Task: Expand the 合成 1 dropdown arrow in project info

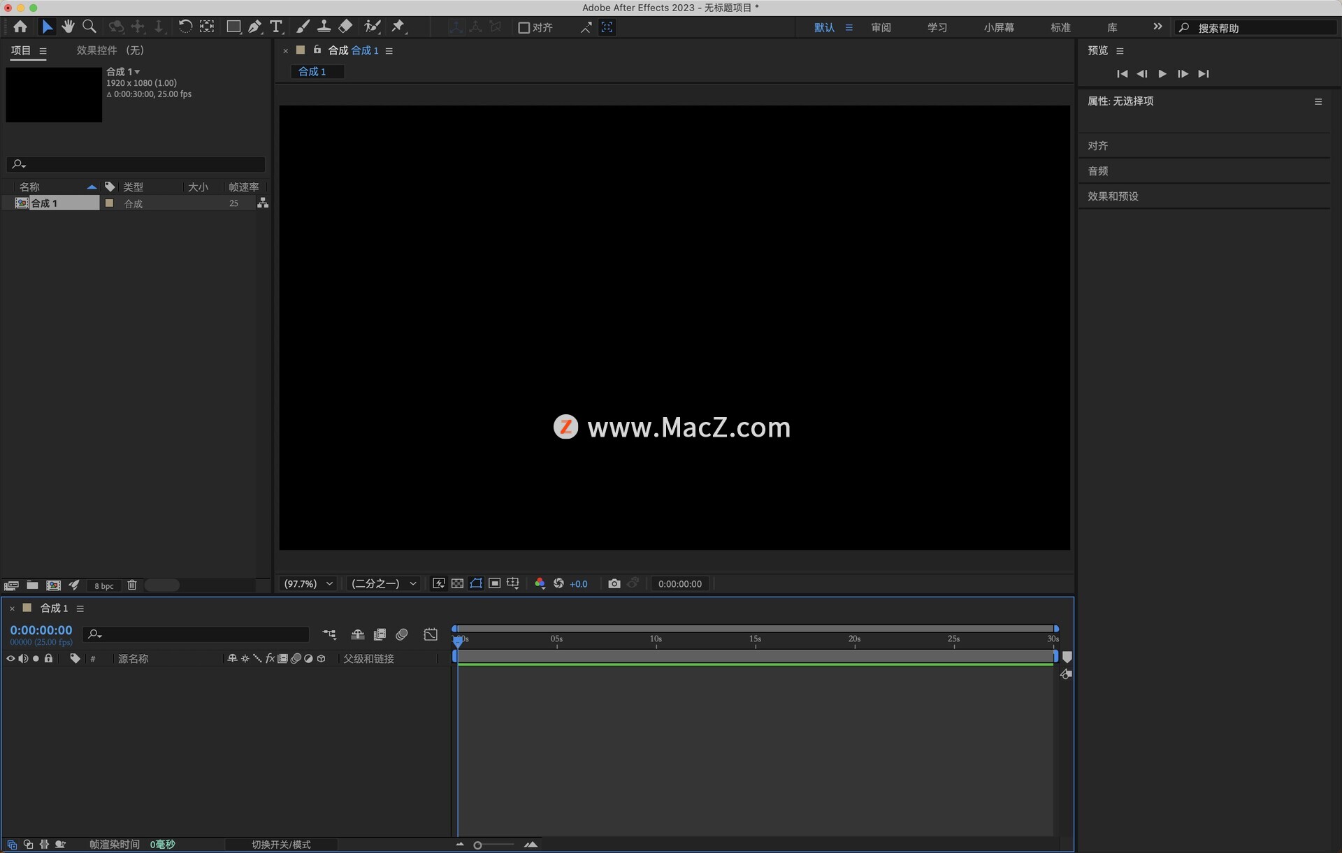Action: click(137, 72)
